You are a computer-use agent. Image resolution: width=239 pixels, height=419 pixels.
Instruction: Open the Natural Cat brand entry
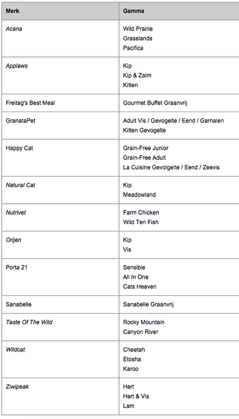tap(20, 185)
